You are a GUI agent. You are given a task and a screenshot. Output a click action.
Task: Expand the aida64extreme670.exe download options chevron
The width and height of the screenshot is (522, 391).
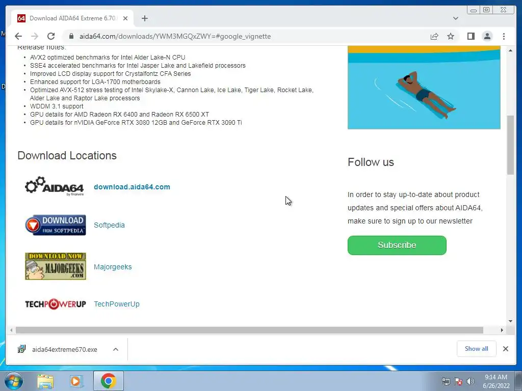[116, 349]
